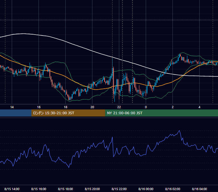Click the 8/16 04:00 date label

pos(199,189)
